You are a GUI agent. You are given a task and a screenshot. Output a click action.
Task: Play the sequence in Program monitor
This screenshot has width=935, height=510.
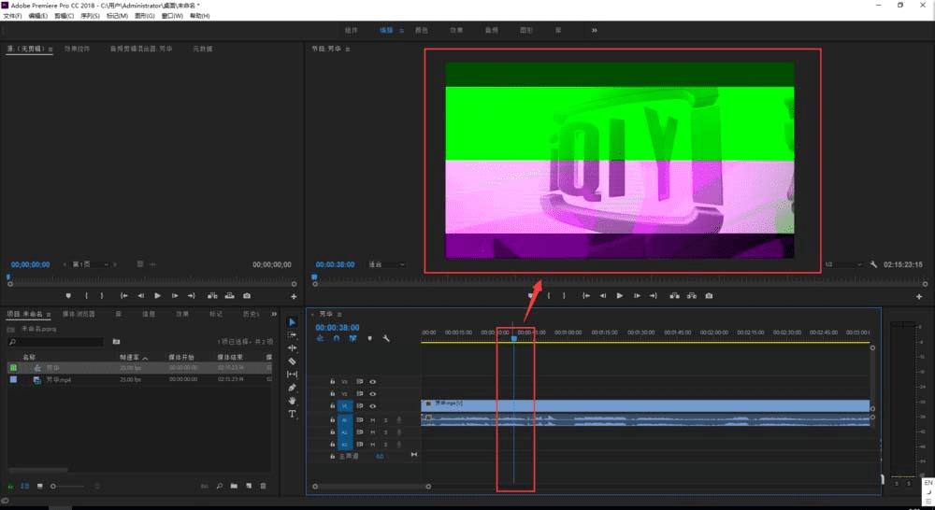619,296
